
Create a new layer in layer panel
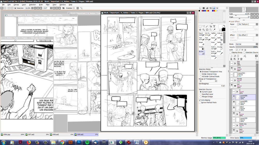tap(231, 56)
